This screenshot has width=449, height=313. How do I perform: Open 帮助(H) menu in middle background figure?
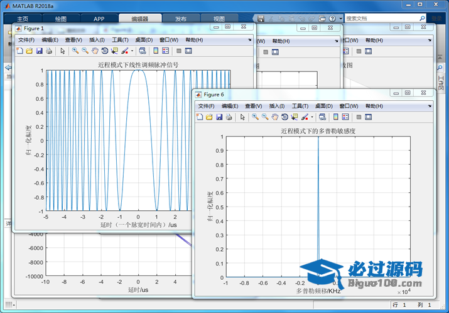281,41
